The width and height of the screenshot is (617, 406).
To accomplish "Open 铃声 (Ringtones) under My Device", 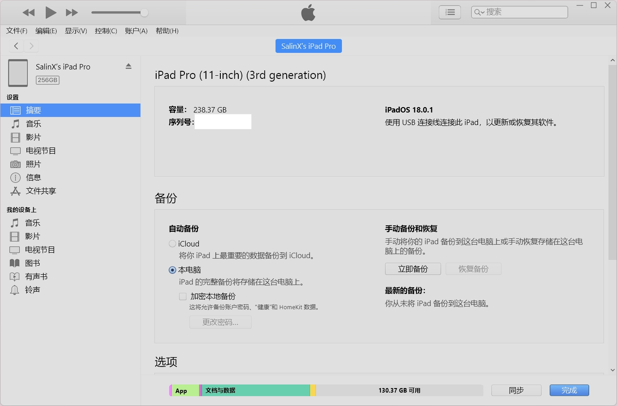I will [32, 290].
